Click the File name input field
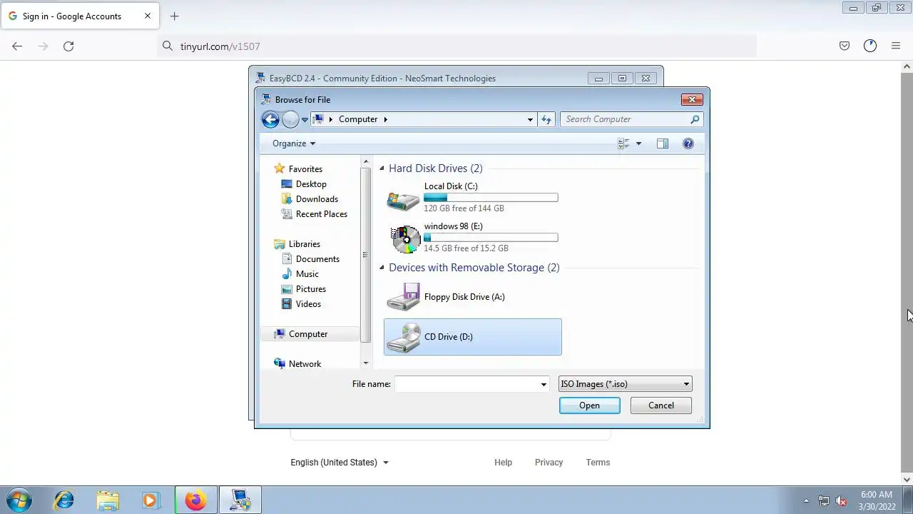Image resolution: width=913 pixels, height=514 pixels. (x=466, y=384)
